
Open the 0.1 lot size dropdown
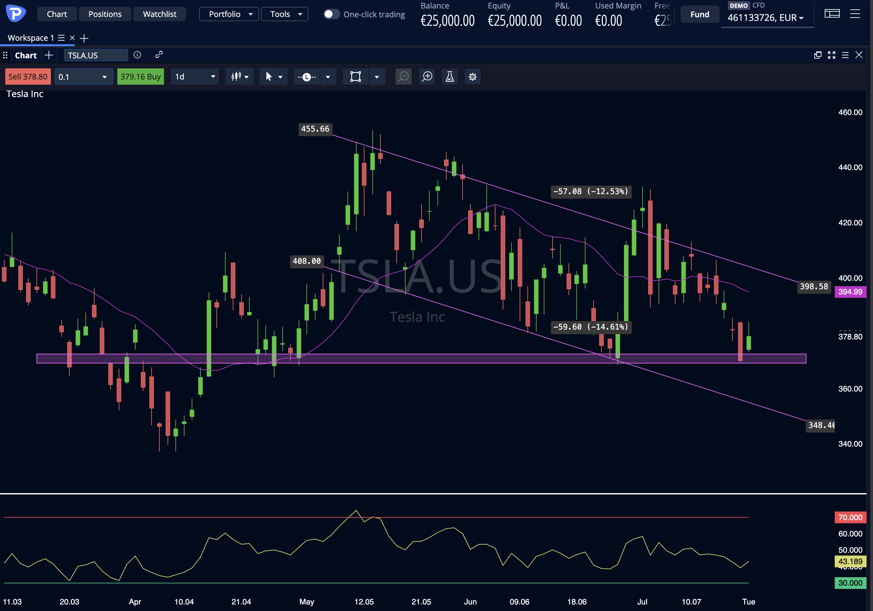coord(84,77)
